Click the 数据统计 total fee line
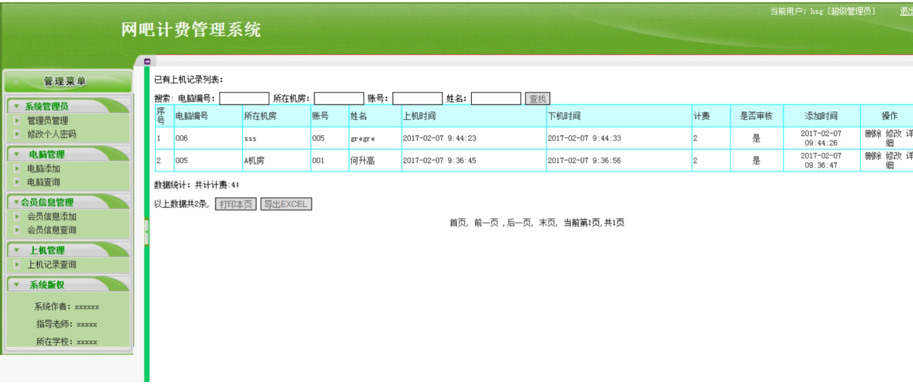 click(196, 185)
